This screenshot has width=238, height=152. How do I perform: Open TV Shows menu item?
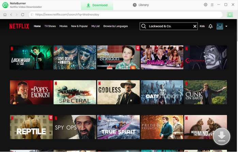[50, 26]
